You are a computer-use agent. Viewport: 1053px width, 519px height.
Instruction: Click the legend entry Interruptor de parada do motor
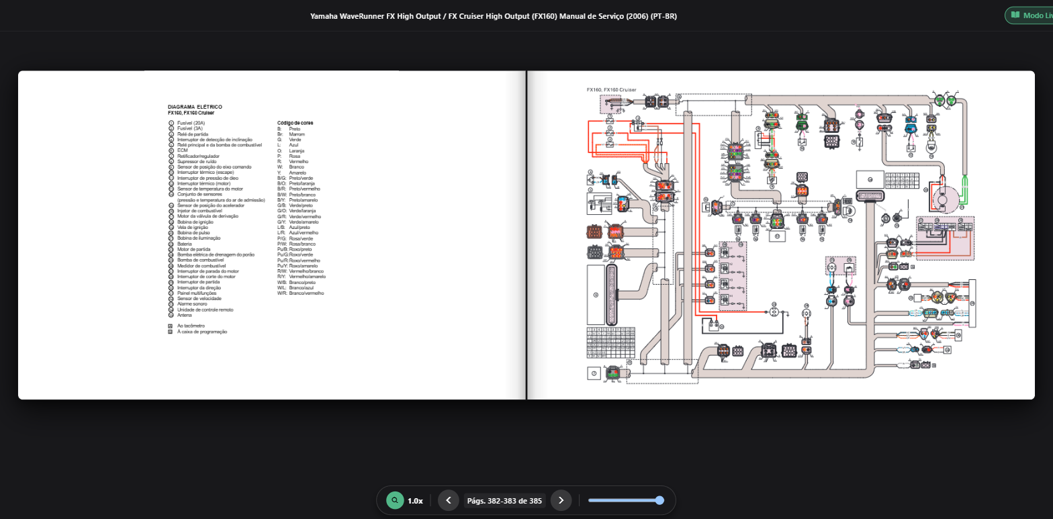click(x=208, y=271)
